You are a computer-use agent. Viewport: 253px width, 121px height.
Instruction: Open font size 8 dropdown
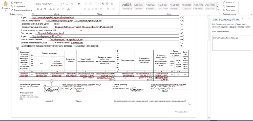pyautogui.click(x=60, y=4)
